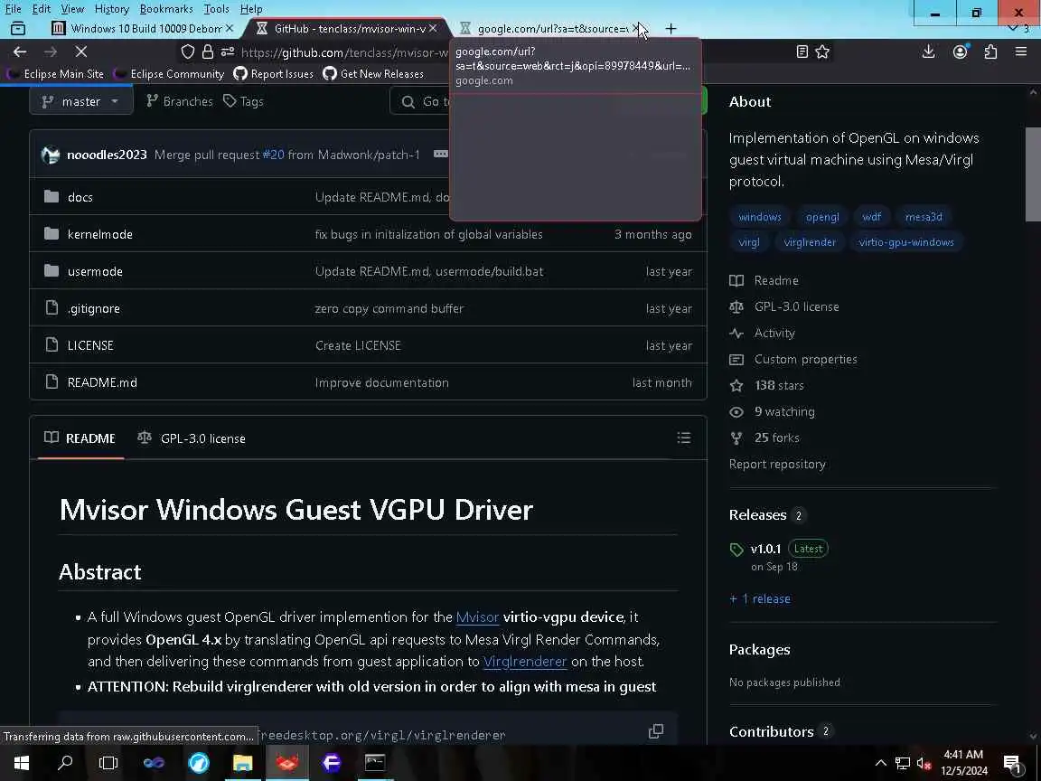Click the address bar URL field
This screenshot has width=1041, height=781.
click(345, 52)
